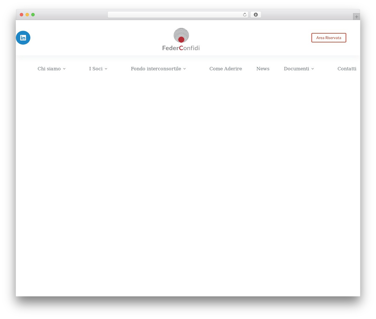Click the FederConfidi logo
Viewport: 376px width, 319px height.
[181, 39]
